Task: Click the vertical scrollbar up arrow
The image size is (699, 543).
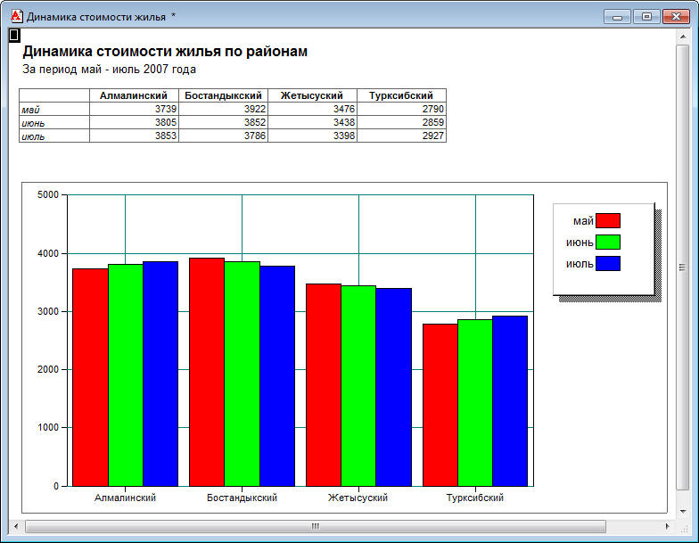Action: 683,37
